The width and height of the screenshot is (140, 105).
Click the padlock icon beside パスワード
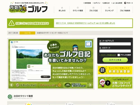pos(100,48)
